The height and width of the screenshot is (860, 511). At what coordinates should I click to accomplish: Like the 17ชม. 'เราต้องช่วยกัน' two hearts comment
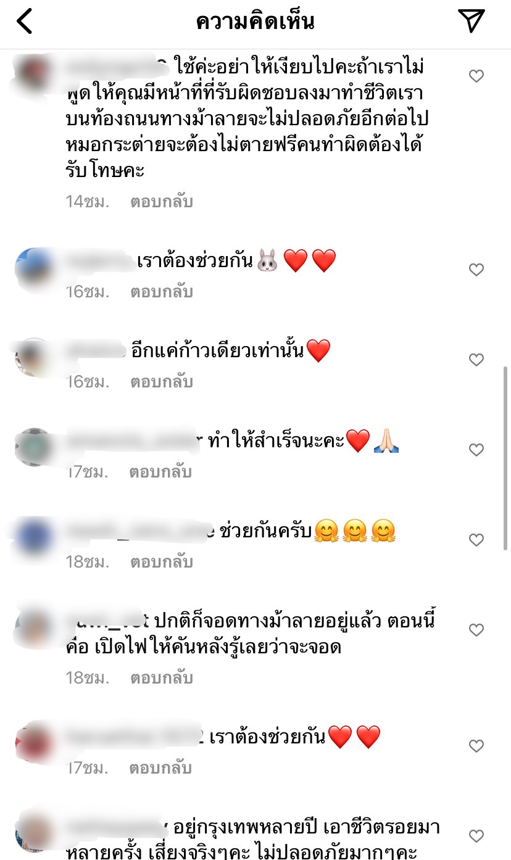(x=476, y=746)
